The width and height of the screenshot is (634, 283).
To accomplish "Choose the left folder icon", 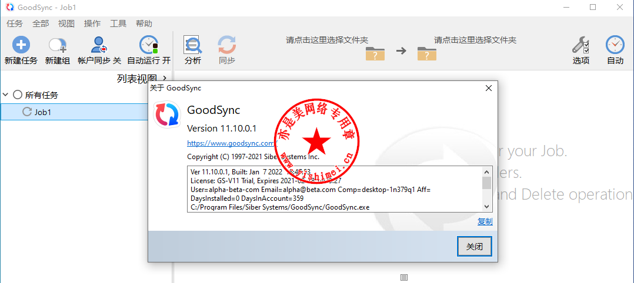I will tap(375, 53).
